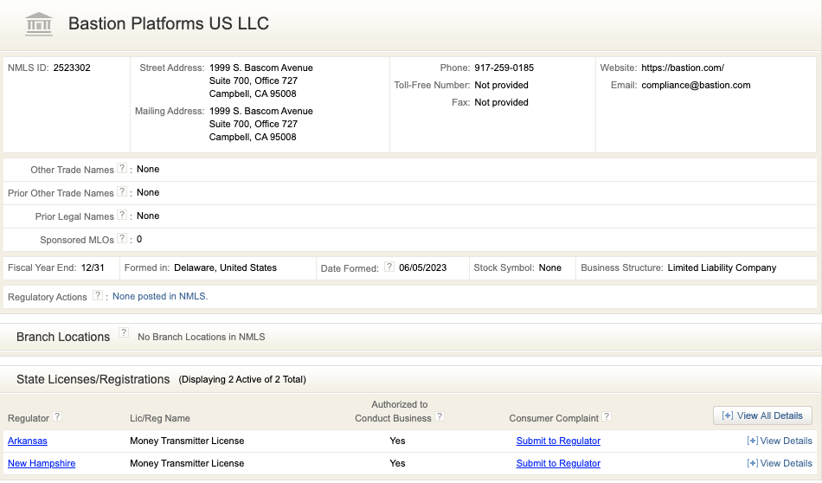Click the Bastion Platforms US LLC heading
822x483 pixels.
(x=169, y=24)
